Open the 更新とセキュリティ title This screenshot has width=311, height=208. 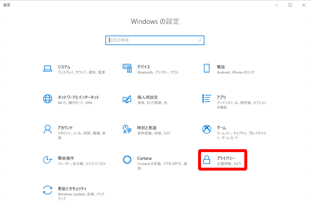[72, 189]
